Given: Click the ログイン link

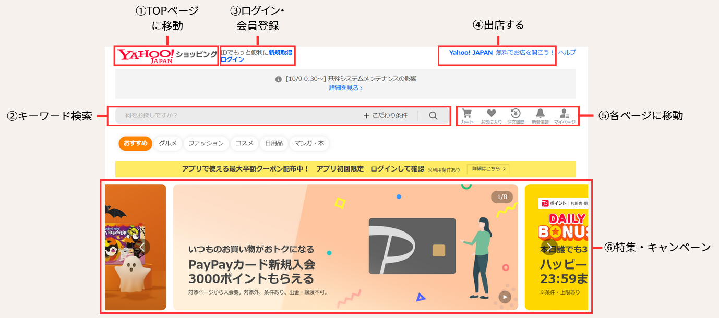Looking at the screenshot, I should [x=233, y=59].
